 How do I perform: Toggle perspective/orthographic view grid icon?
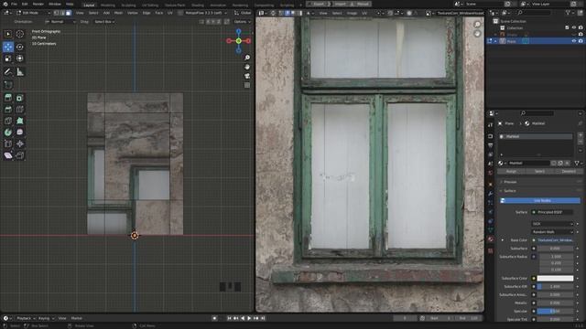(247, 85)
